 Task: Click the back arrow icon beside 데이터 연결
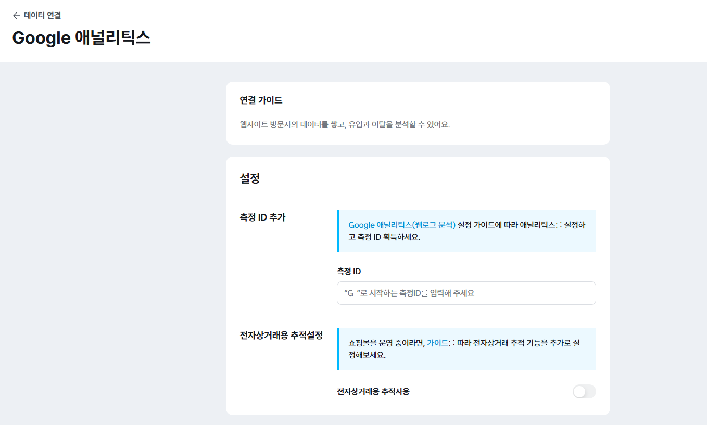point(16,16)
